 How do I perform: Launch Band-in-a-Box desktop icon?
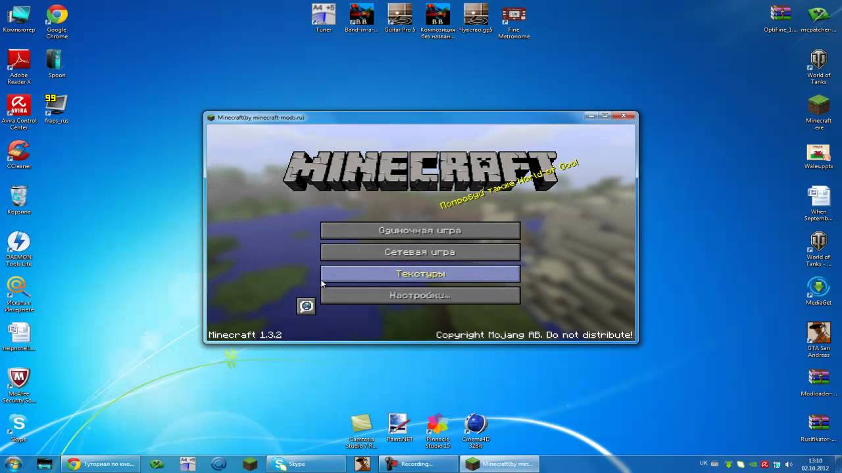pyautogui.click(x=361, y=18)
